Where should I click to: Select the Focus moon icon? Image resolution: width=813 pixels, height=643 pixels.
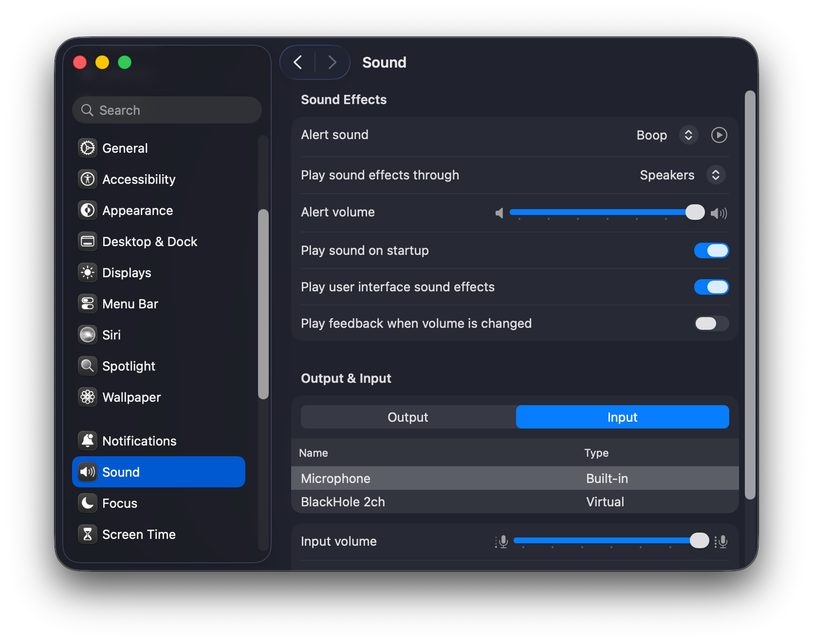[88, 503]
